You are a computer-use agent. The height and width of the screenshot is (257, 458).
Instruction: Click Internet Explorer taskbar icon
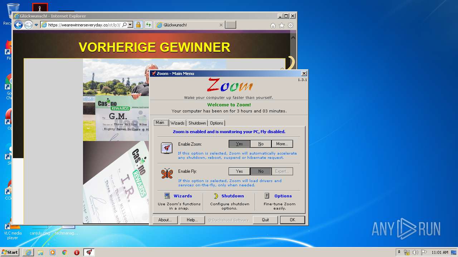tap(28, 252)
